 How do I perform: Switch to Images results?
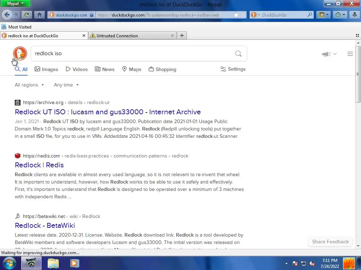(x=46, y=69)
